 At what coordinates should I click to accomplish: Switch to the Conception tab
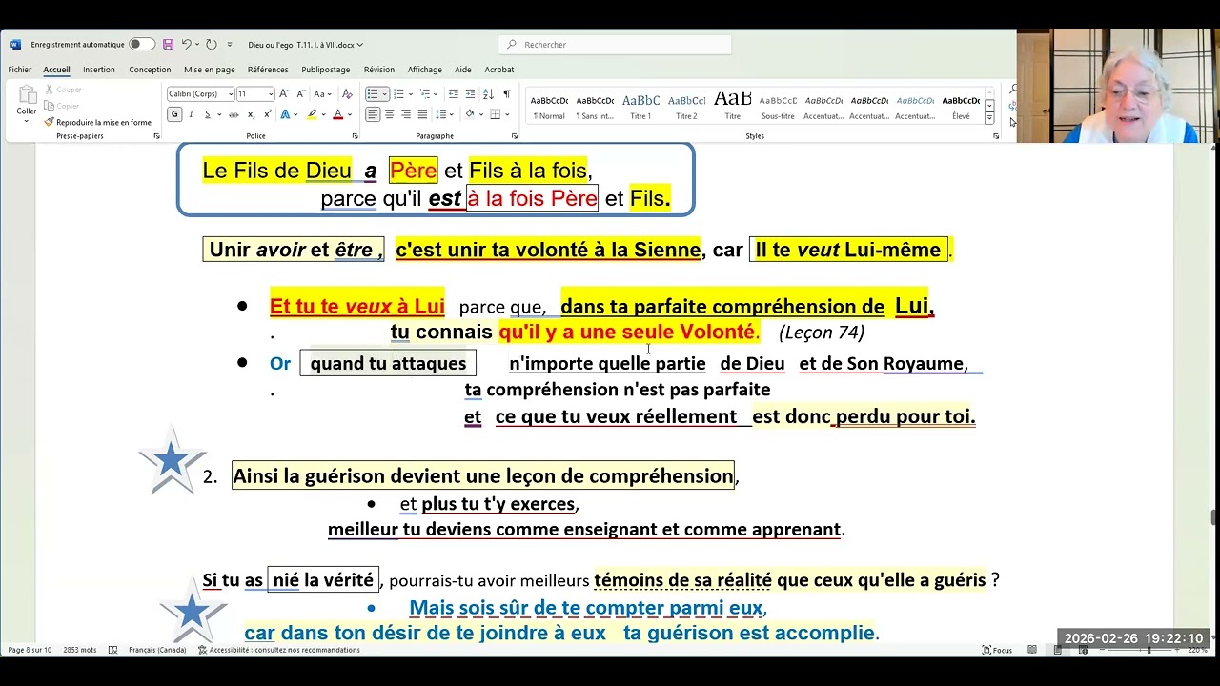tap(150, 70)
